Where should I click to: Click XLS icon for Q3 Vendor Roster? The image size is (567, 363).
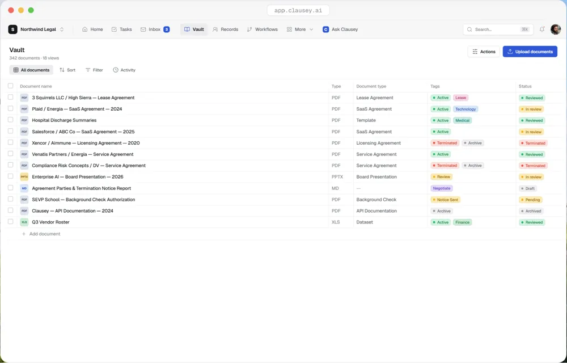click(24, 222)
